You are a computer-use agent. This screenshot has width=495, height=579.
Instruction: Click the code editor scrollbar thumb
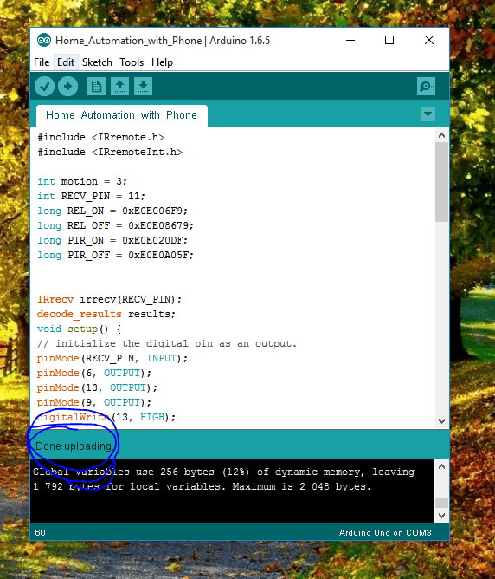(441, 182)
